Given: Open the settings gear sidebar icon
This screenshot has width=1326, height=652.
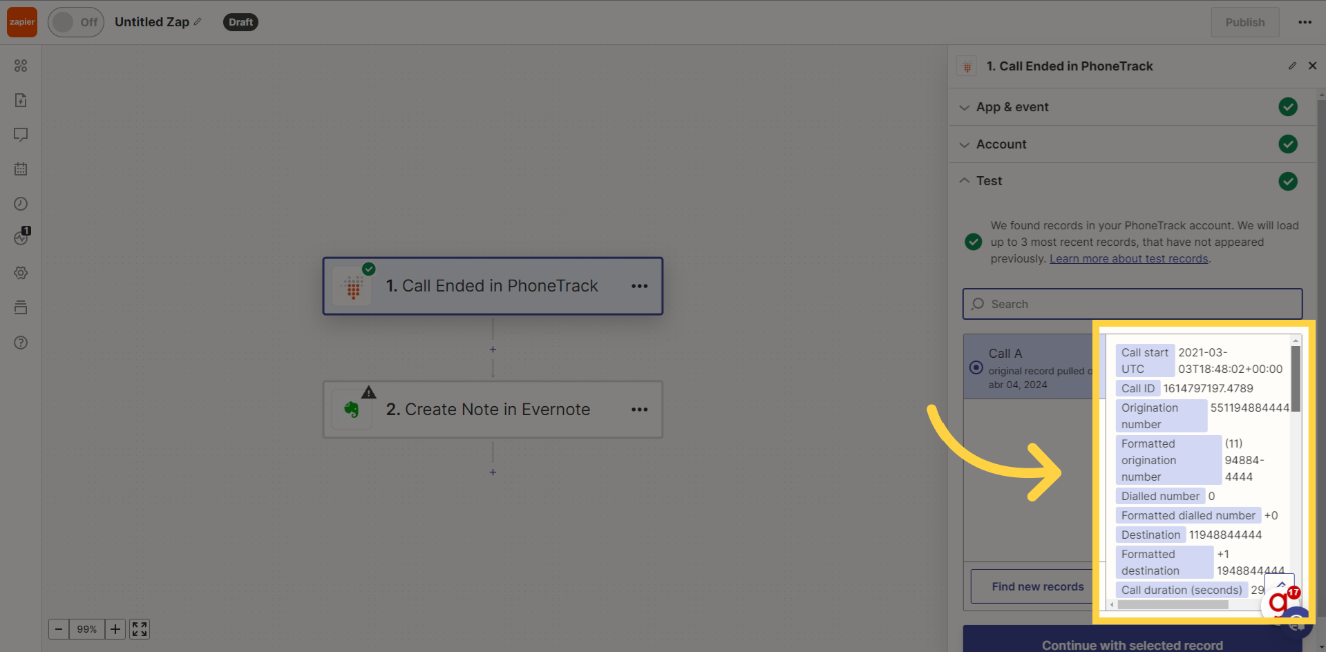Looking at the screenshot, I should (x=21, y=273).
